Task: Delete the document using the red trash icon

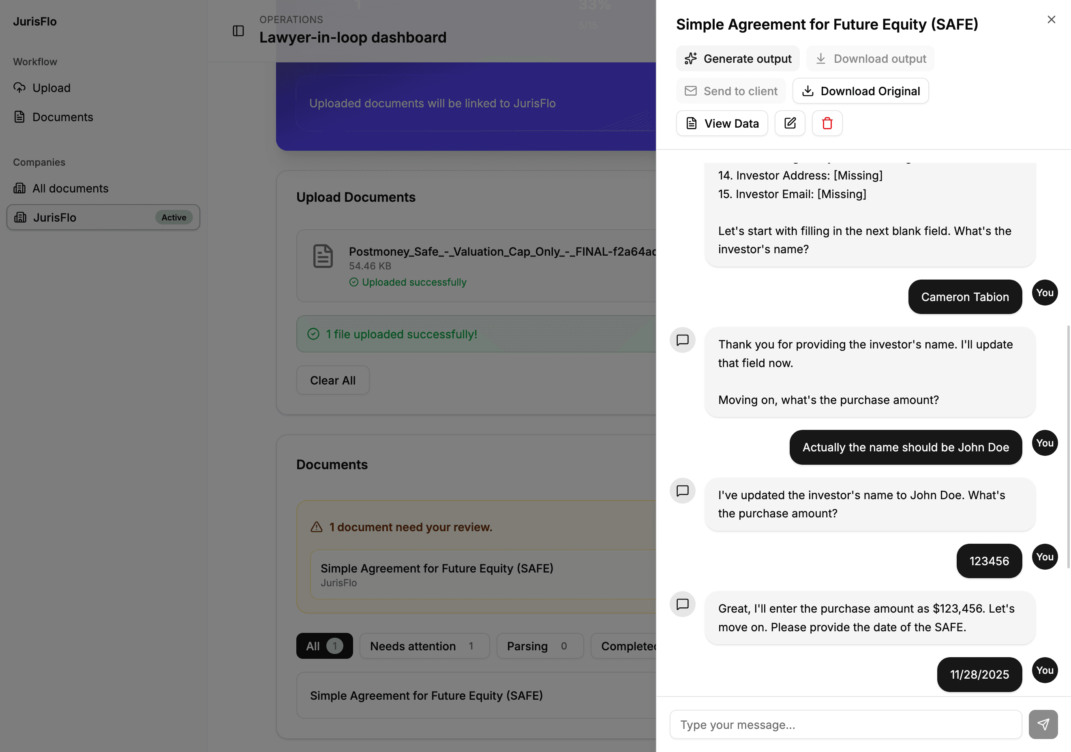Action: 827,123
